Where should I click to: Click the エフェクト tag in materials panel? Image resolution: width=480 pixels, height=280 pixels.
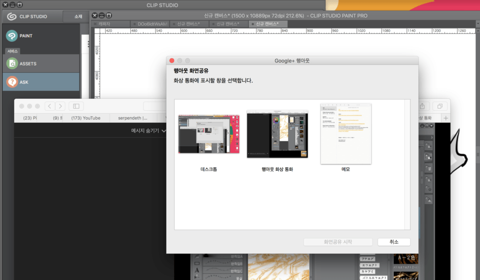click(x=369, y=265)
